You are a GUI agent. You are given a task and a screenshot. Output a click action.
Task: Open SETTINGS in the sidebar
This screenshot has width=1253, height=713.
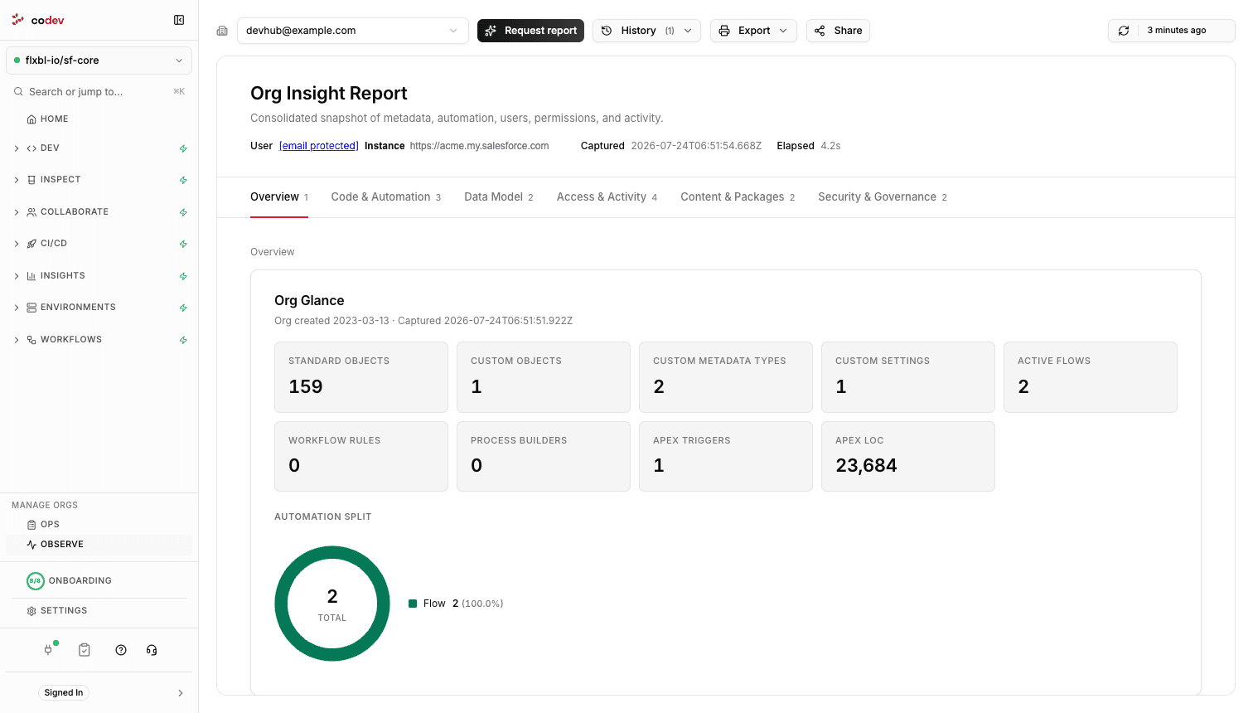tap(64, 611)
